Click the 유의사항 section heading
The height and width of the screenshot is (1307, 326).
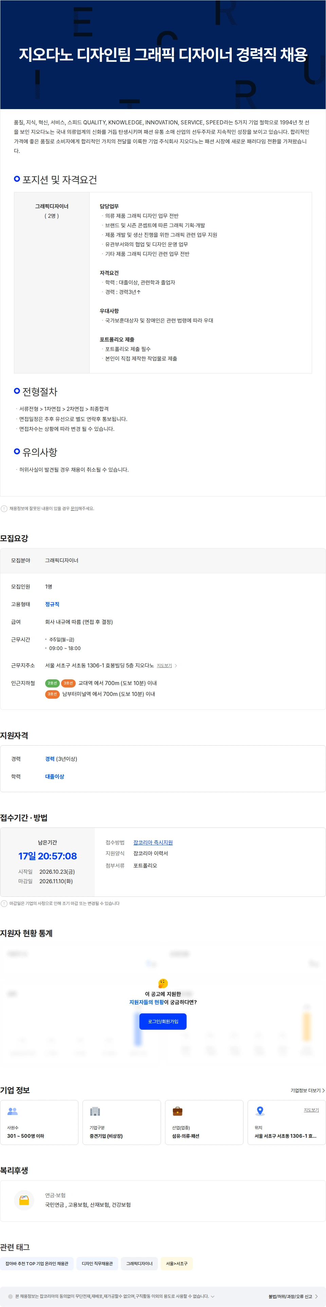40,452
